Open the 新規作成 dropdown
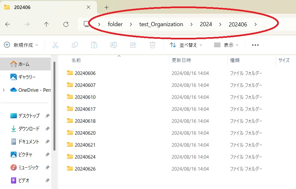Screen dimensions: 296x189 [21, 45]
